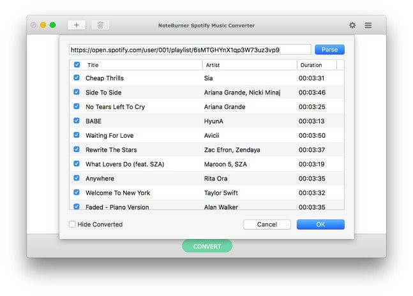Open the hamburger menu icon
Screen dimensions: 413x296
coord(368,25)
